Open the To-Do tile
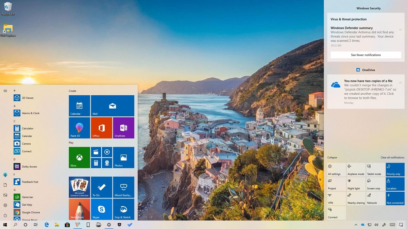Image resolution: width=408 pixels, height=229 pixels. pyautogui.click(x=101, y=187)
